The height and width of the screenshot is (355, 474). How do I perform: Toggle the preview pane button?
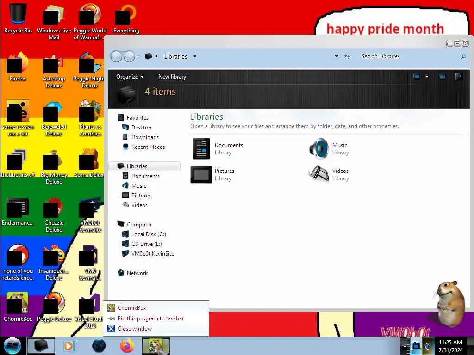pyautogui.click(x=442, y=77)
